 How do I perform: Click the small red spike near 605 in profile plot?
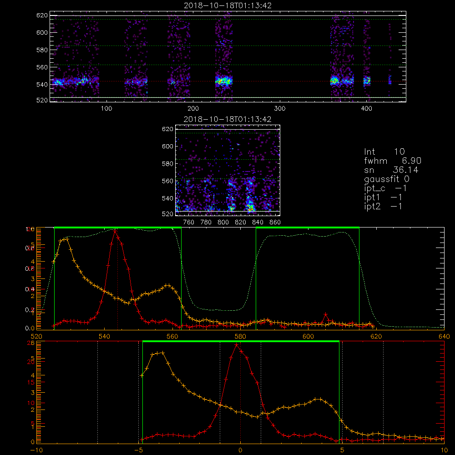tap(326, 314)
